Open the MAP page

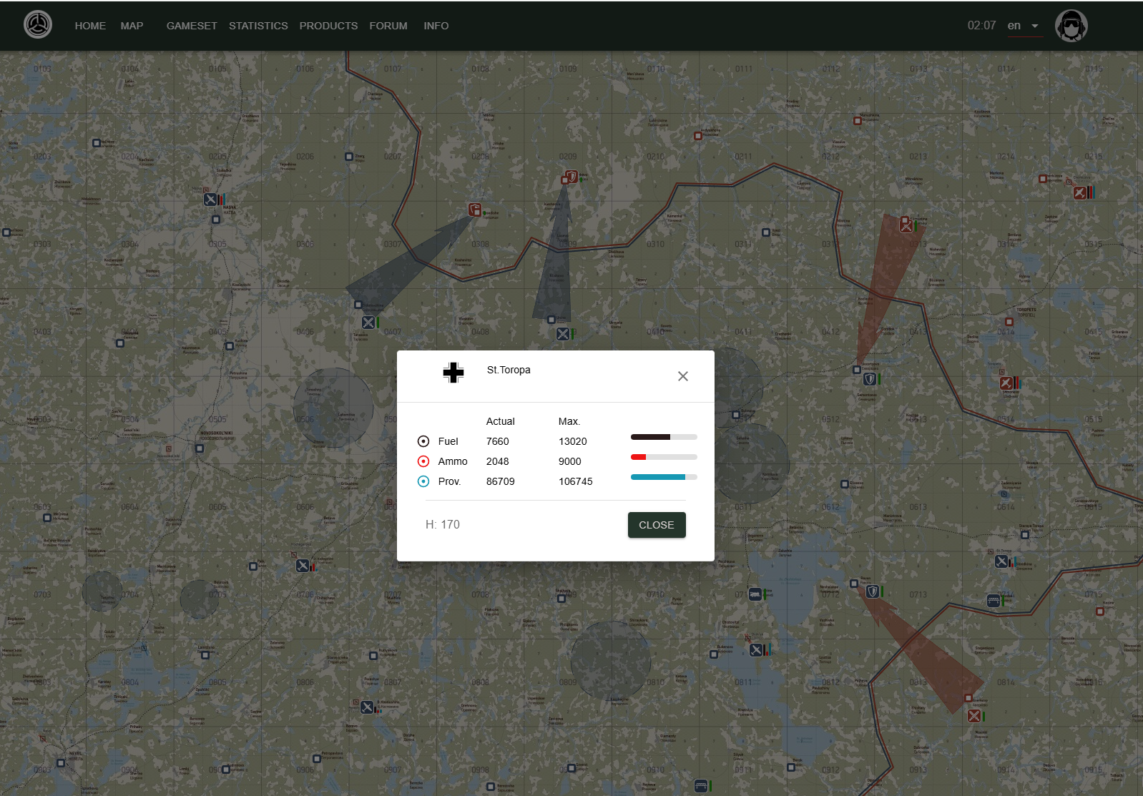(x=132, y=26)
